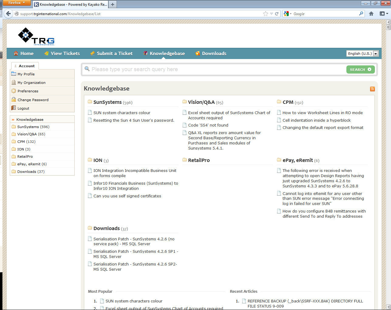Open the URL history dropdown arrow
The width and height of the screenshot is (391, 310).
(x=271, y=14)
